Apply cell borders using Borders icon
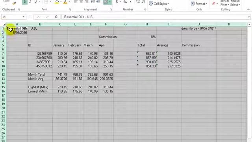This screenshot has width=252, height=142. point(46,2)
